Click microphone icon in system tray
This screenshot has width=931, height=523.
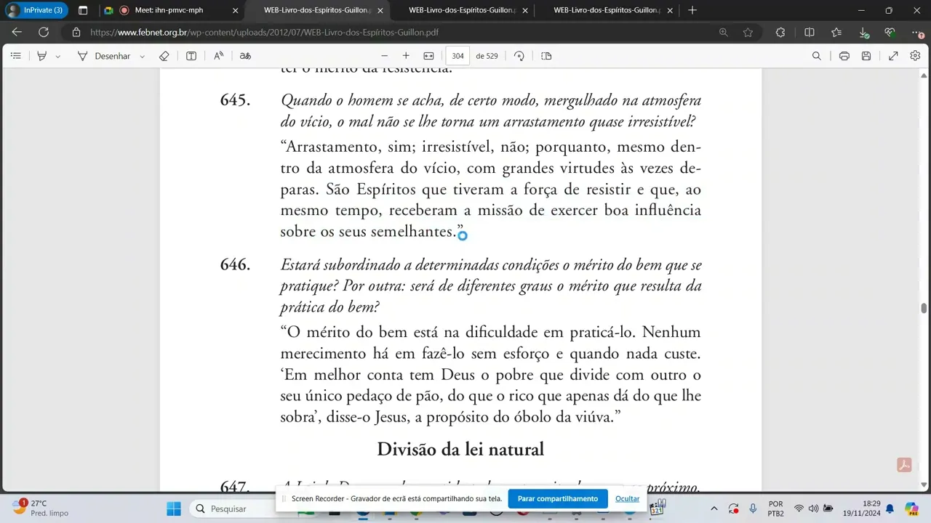pyautogui.click(x=753, y=508)
